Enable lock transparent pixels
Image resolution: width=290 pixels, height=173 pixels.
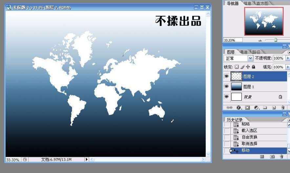coord(237,67)
